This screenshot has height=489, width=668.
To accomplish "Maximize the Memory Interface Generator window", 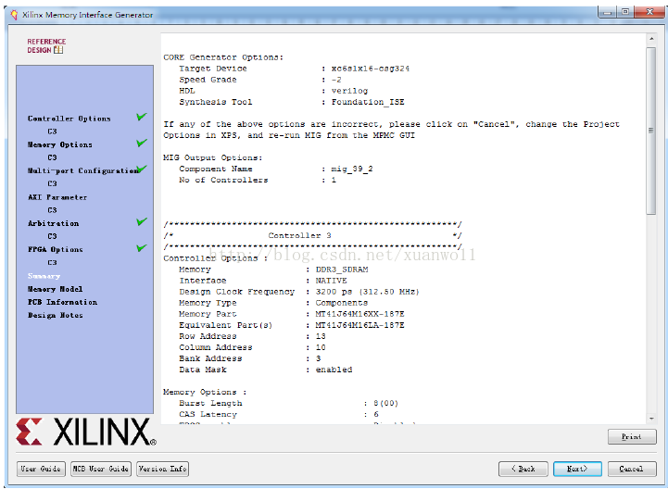I will pyautogui.click(x=625, y=12).
